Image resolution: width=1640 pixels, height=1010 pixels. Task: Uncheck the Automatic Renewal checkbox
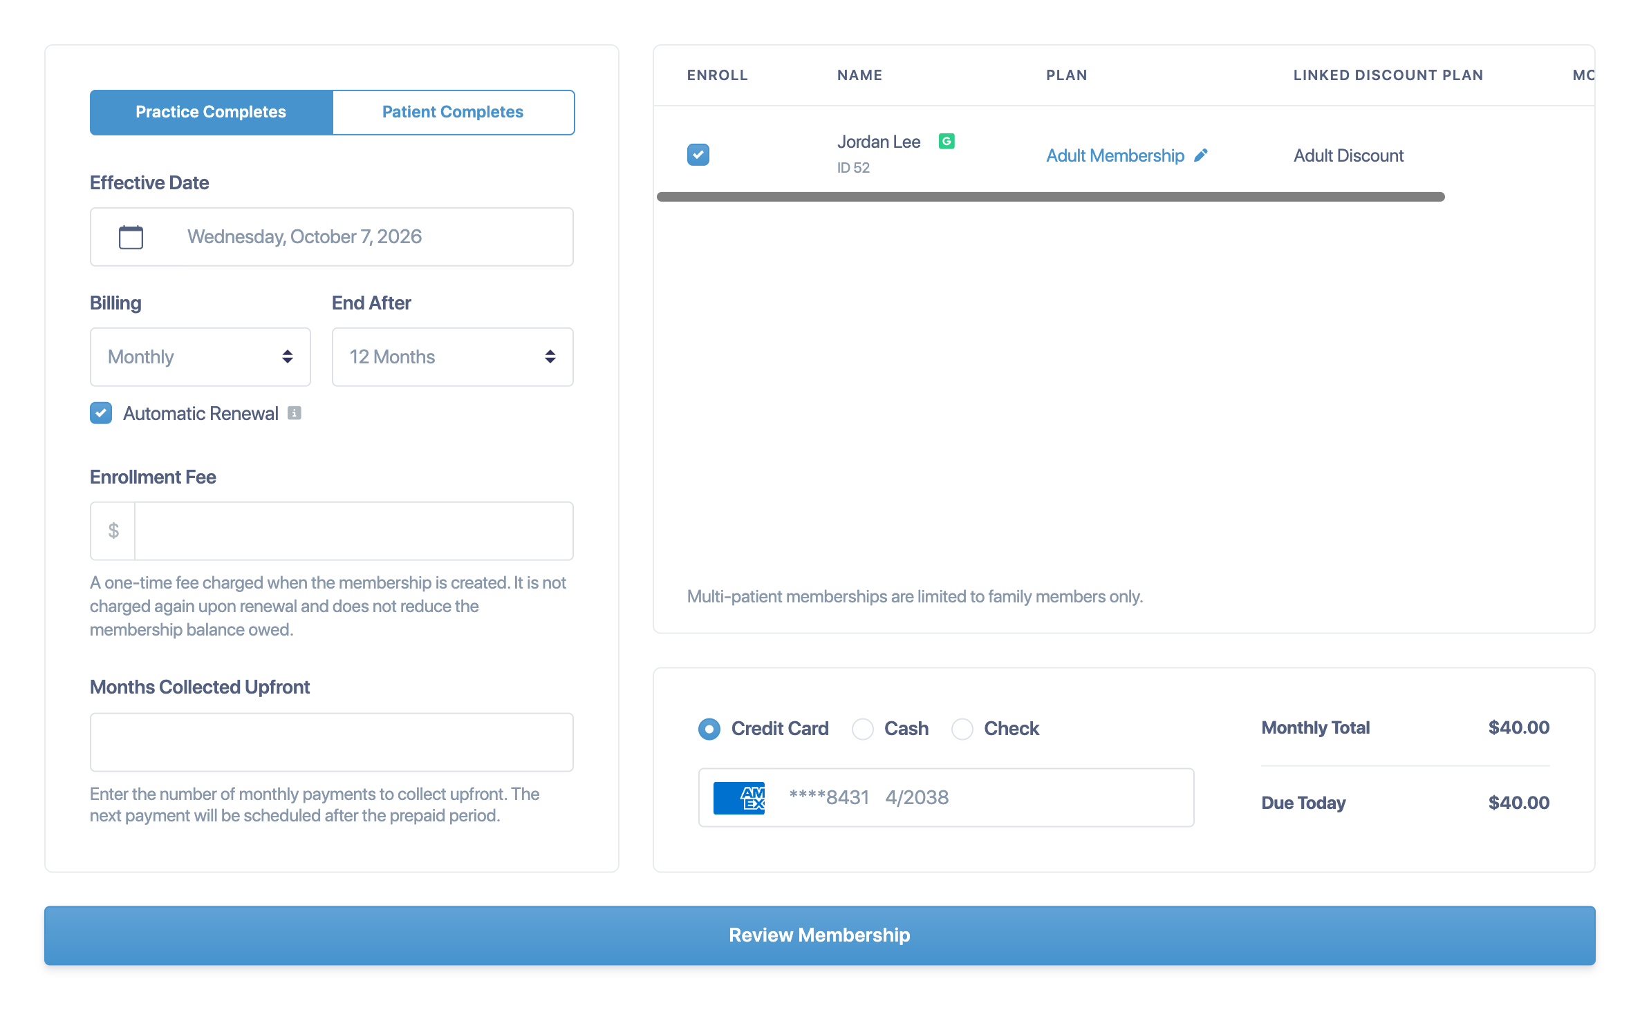click(101, 413)
